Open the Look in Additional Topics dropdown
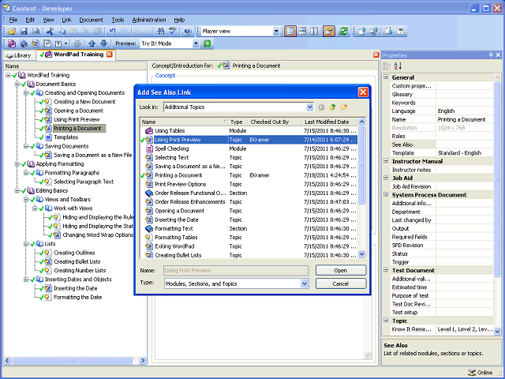 [x=309, y=107]
